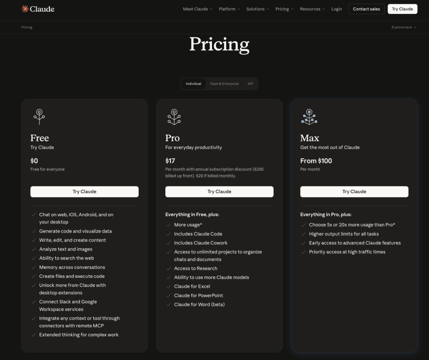The image size is (429, 360).
Task: Click the Pro plan branching icon
Action: 174,117
